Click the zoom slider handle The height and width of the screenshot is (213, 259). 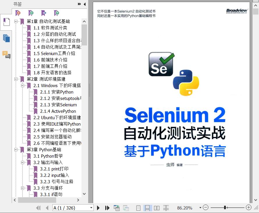225,207
